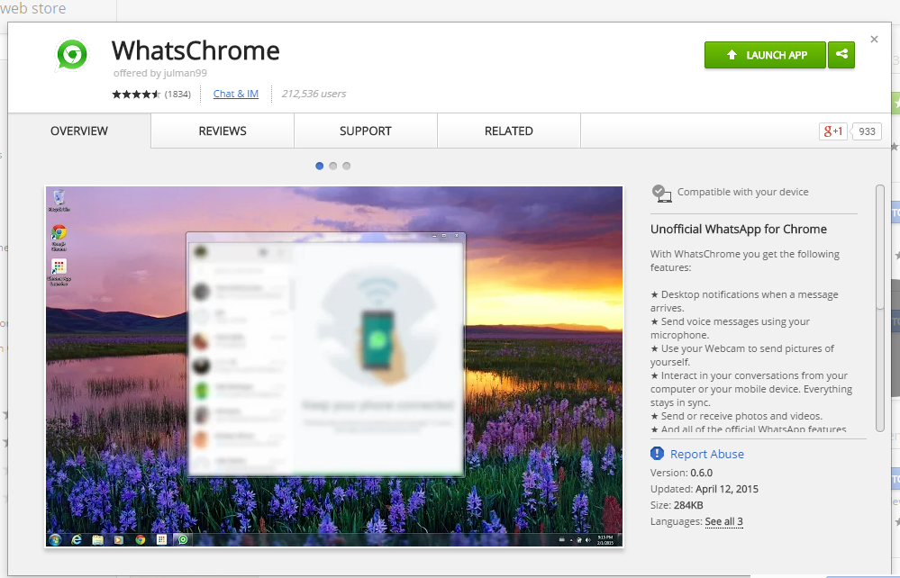Close the WhatsChrome details dialog
Viewport: 900px width, 578px height.
click(874, 39)
